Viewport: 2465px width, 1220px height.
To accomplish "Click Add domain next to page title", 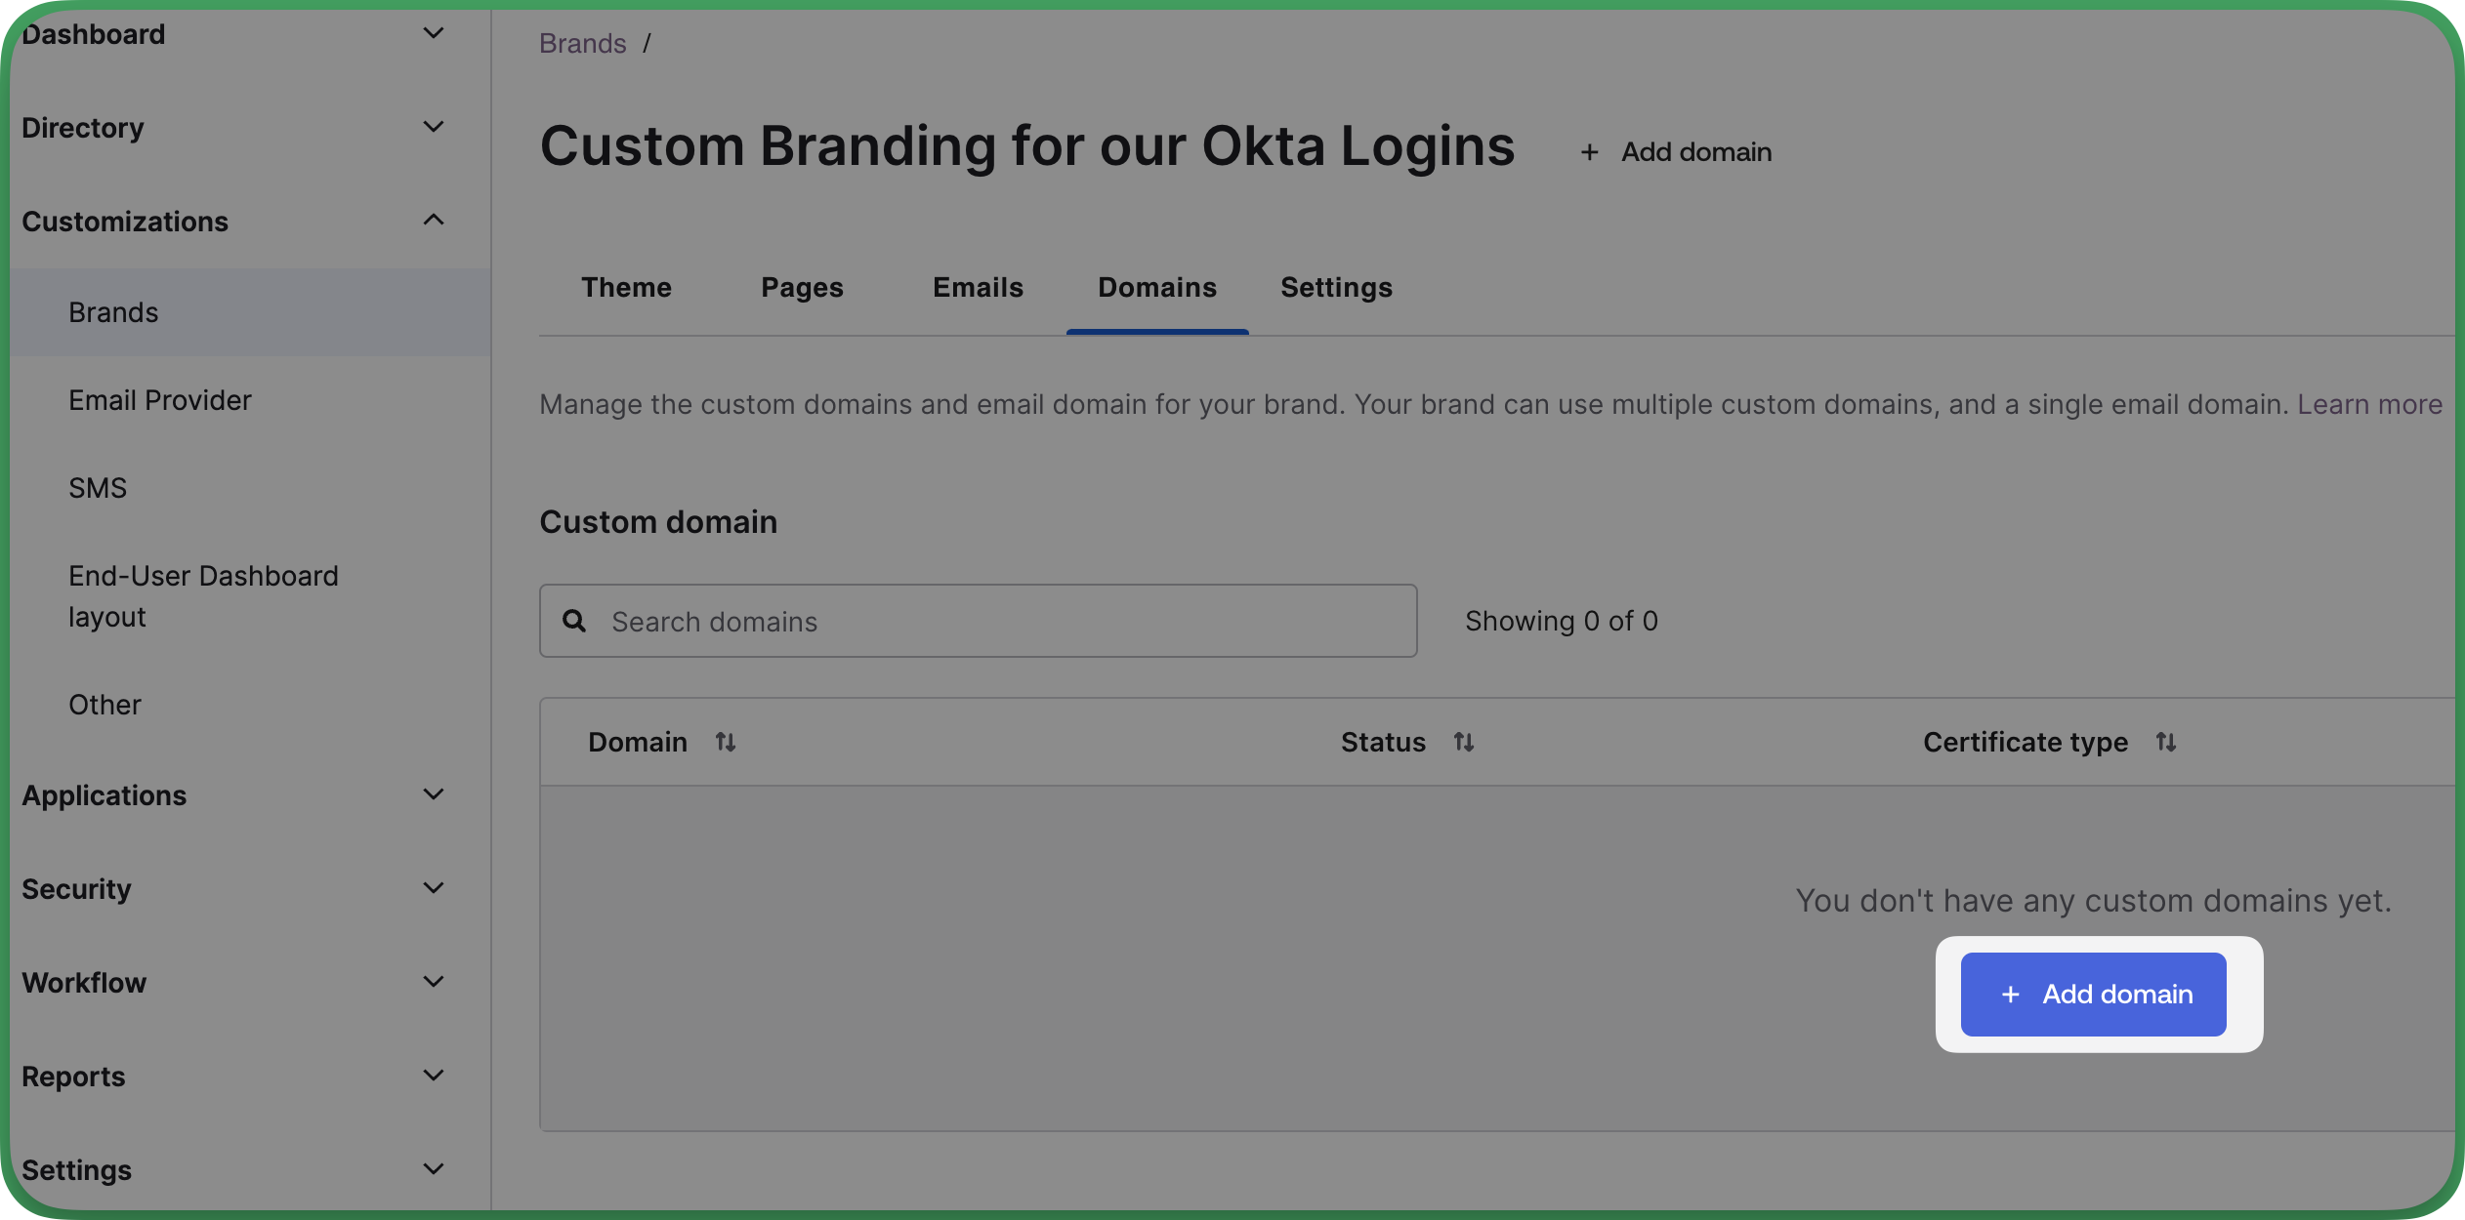I will point(1676,152).
